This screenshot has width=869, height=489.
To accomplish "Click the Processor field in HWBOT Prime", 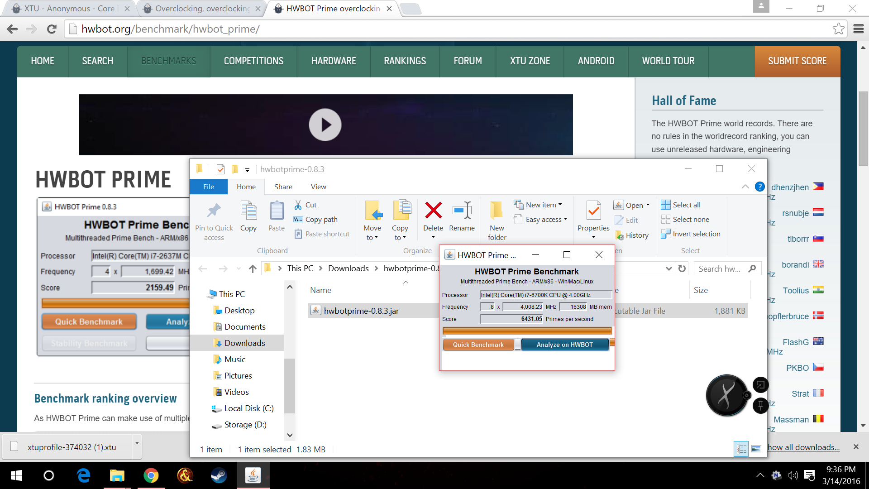I will click(x=546, y=295).
